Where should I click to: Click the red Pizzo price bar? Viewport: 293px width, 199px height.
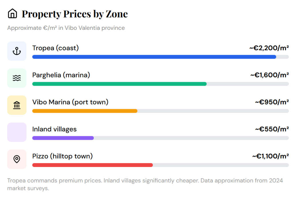coord(92,165)
